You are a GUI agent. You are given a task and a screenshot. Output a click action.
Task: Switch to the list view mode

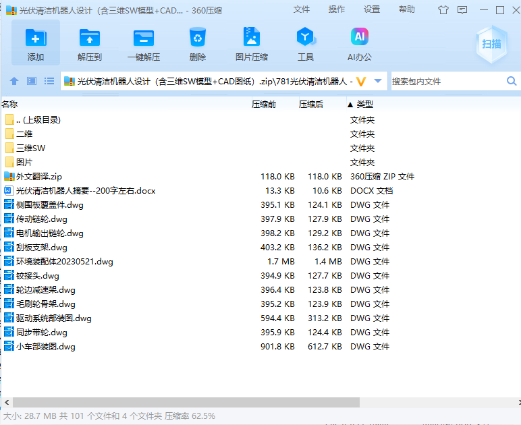point(49,81)
